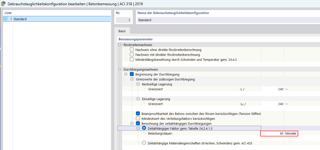Collapse the Rissbreitennachweis section
This screenshot has height=150, width=320.
[x=120, y=45]
